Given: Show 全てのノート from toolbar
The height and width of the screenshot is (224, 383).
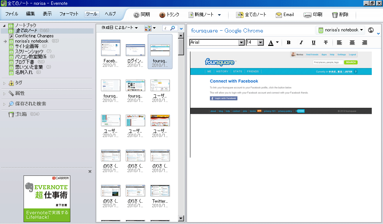Looking at the screenshot, I should 240,15.
